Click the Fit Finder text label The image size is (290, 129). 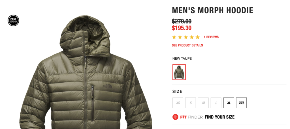point(191,117)
